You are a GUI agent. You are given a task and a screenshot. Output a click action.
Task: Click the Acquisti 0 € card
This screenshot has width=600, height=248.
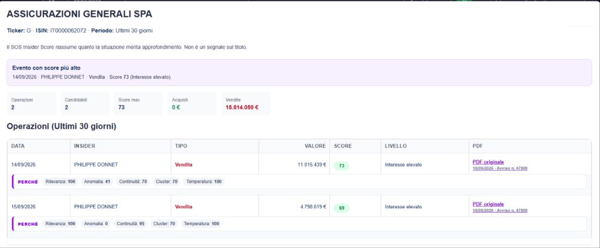pyautogui.click(x=192, y=104)
